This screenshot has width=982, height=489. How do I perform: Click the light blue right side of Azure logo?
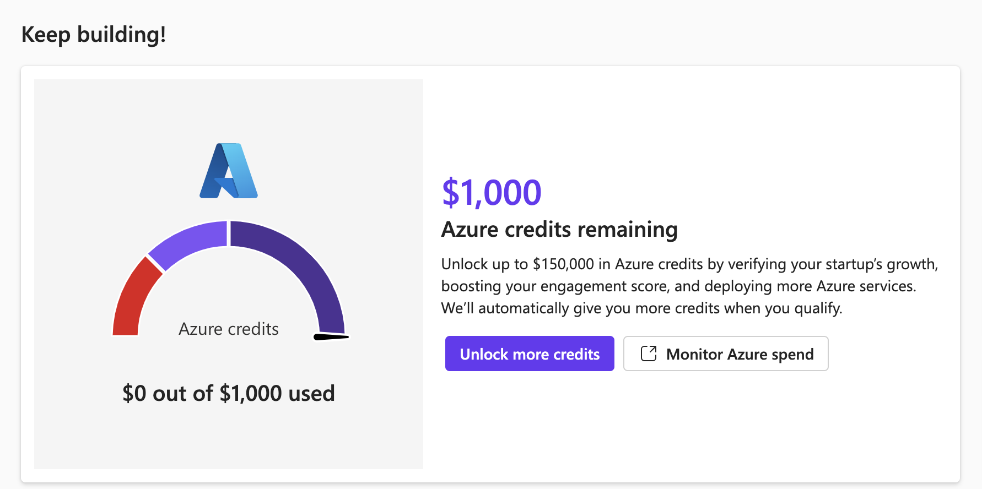(x=243, y=171)
